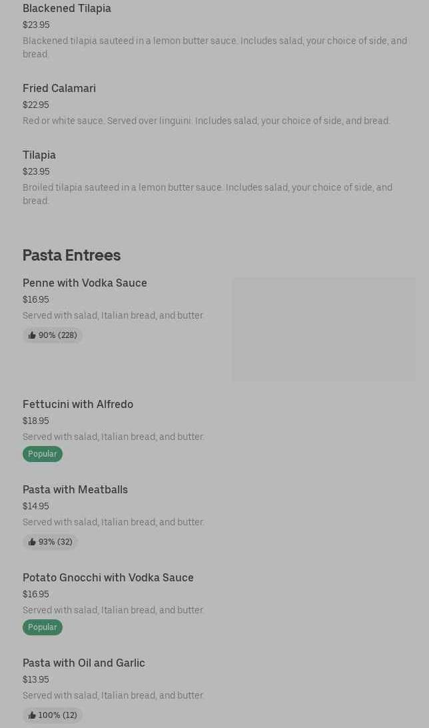Open the Fried Calamari item
This screenshot has width=429, height=728.
point(59,88)
